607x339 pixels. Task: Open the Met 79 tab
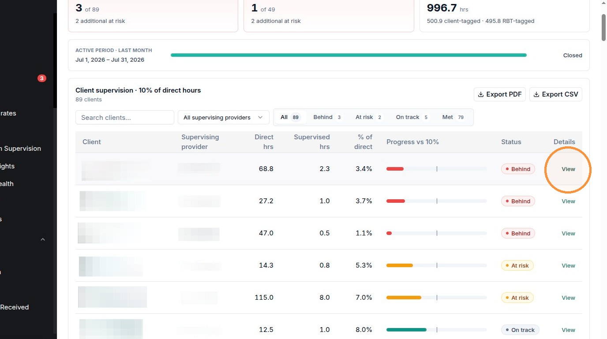coord(454,117)
